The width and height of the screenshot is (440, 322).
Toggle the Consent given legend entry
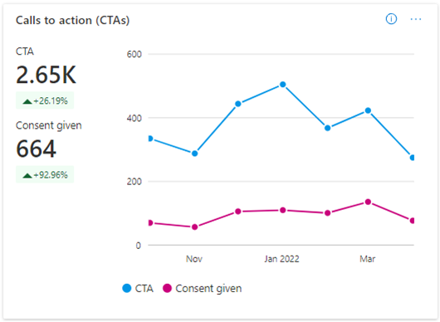point(202,288)
